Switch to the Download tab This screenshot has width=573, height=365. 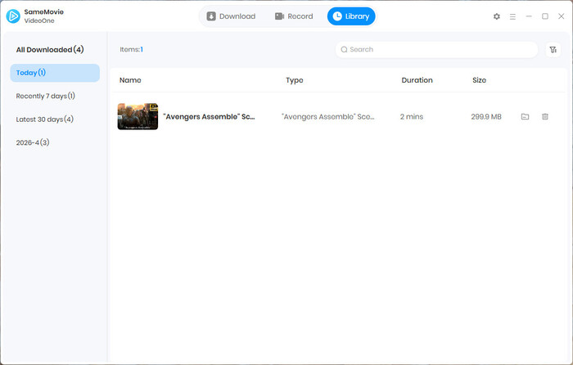point(231,16)
